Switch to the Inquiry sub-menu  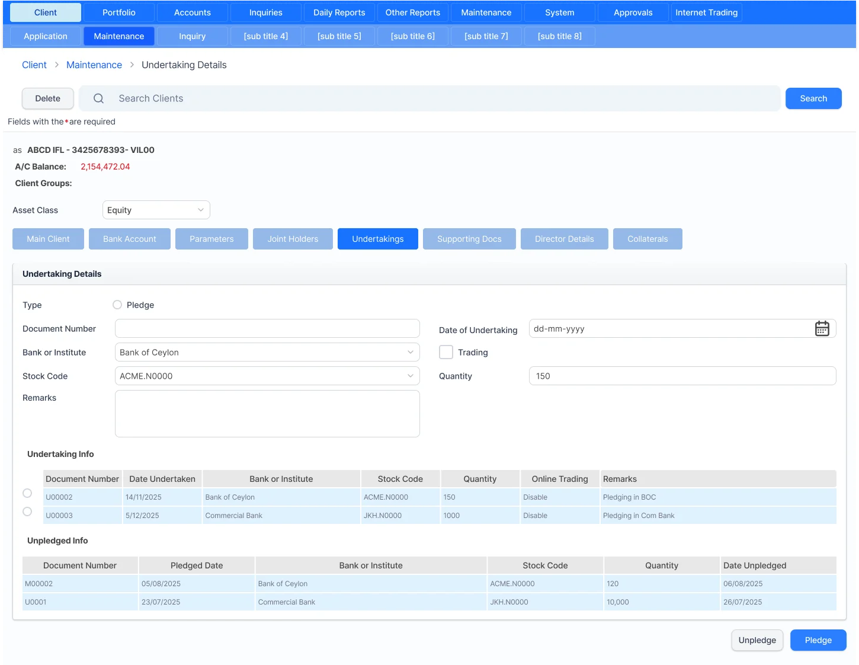(x=193, y=36)
